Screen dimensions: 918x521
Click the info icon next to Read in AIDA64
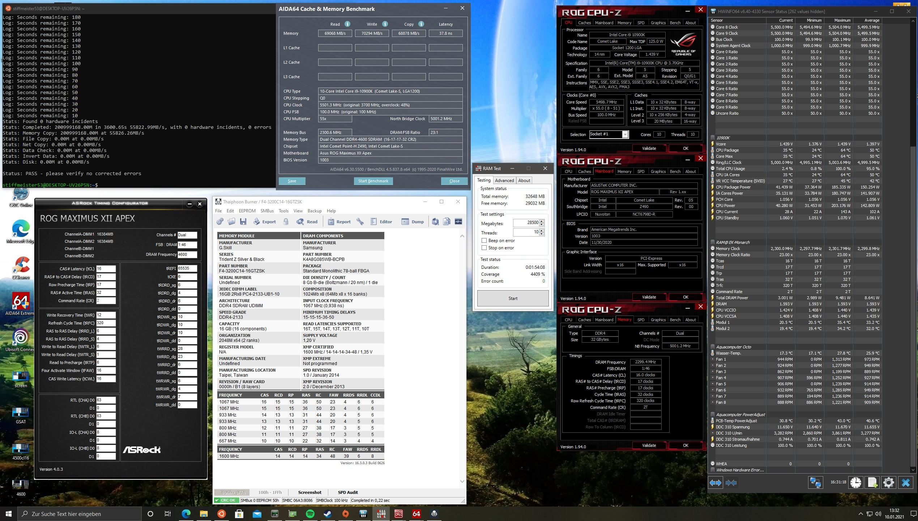point(347,24)
